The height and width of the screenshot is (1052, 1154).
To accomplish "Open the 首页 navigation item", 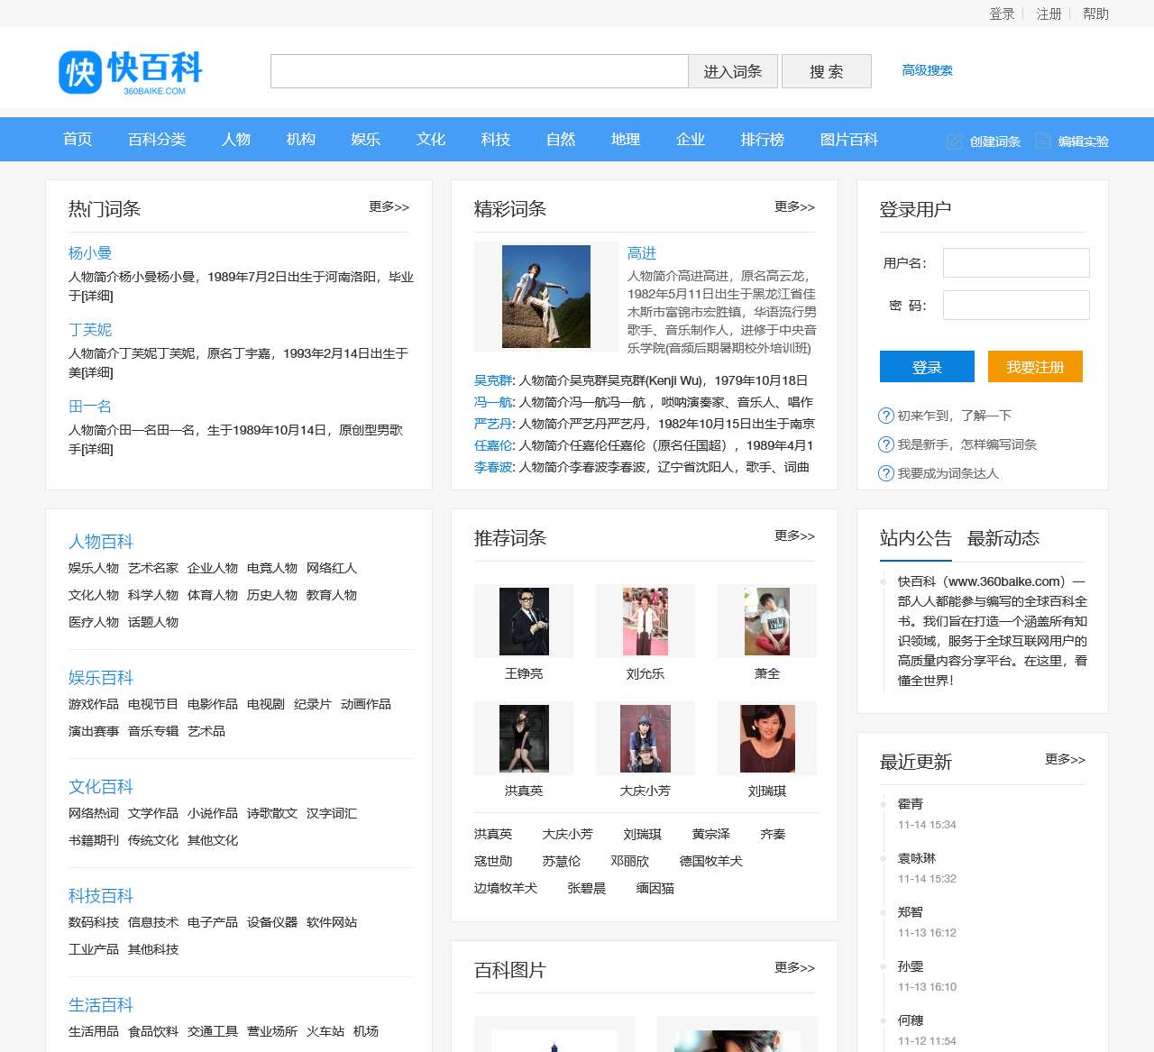I will pos(78,140).
